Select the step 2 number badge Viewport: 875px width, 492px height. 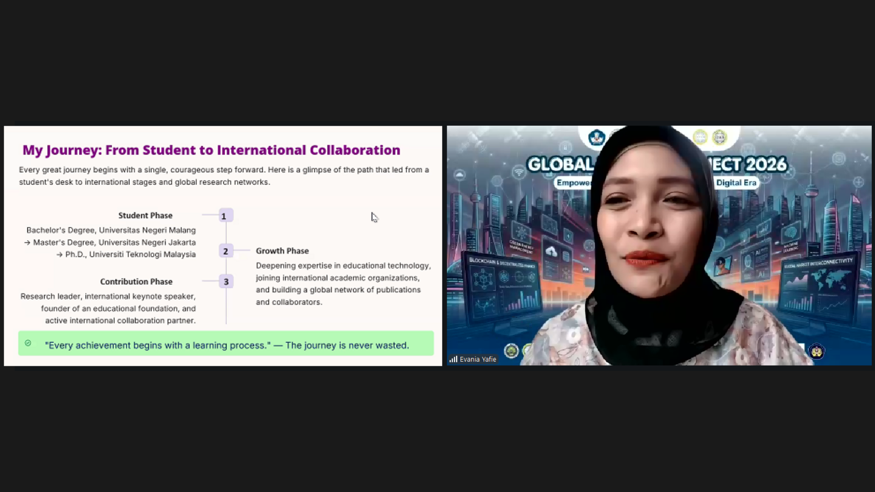226,251
